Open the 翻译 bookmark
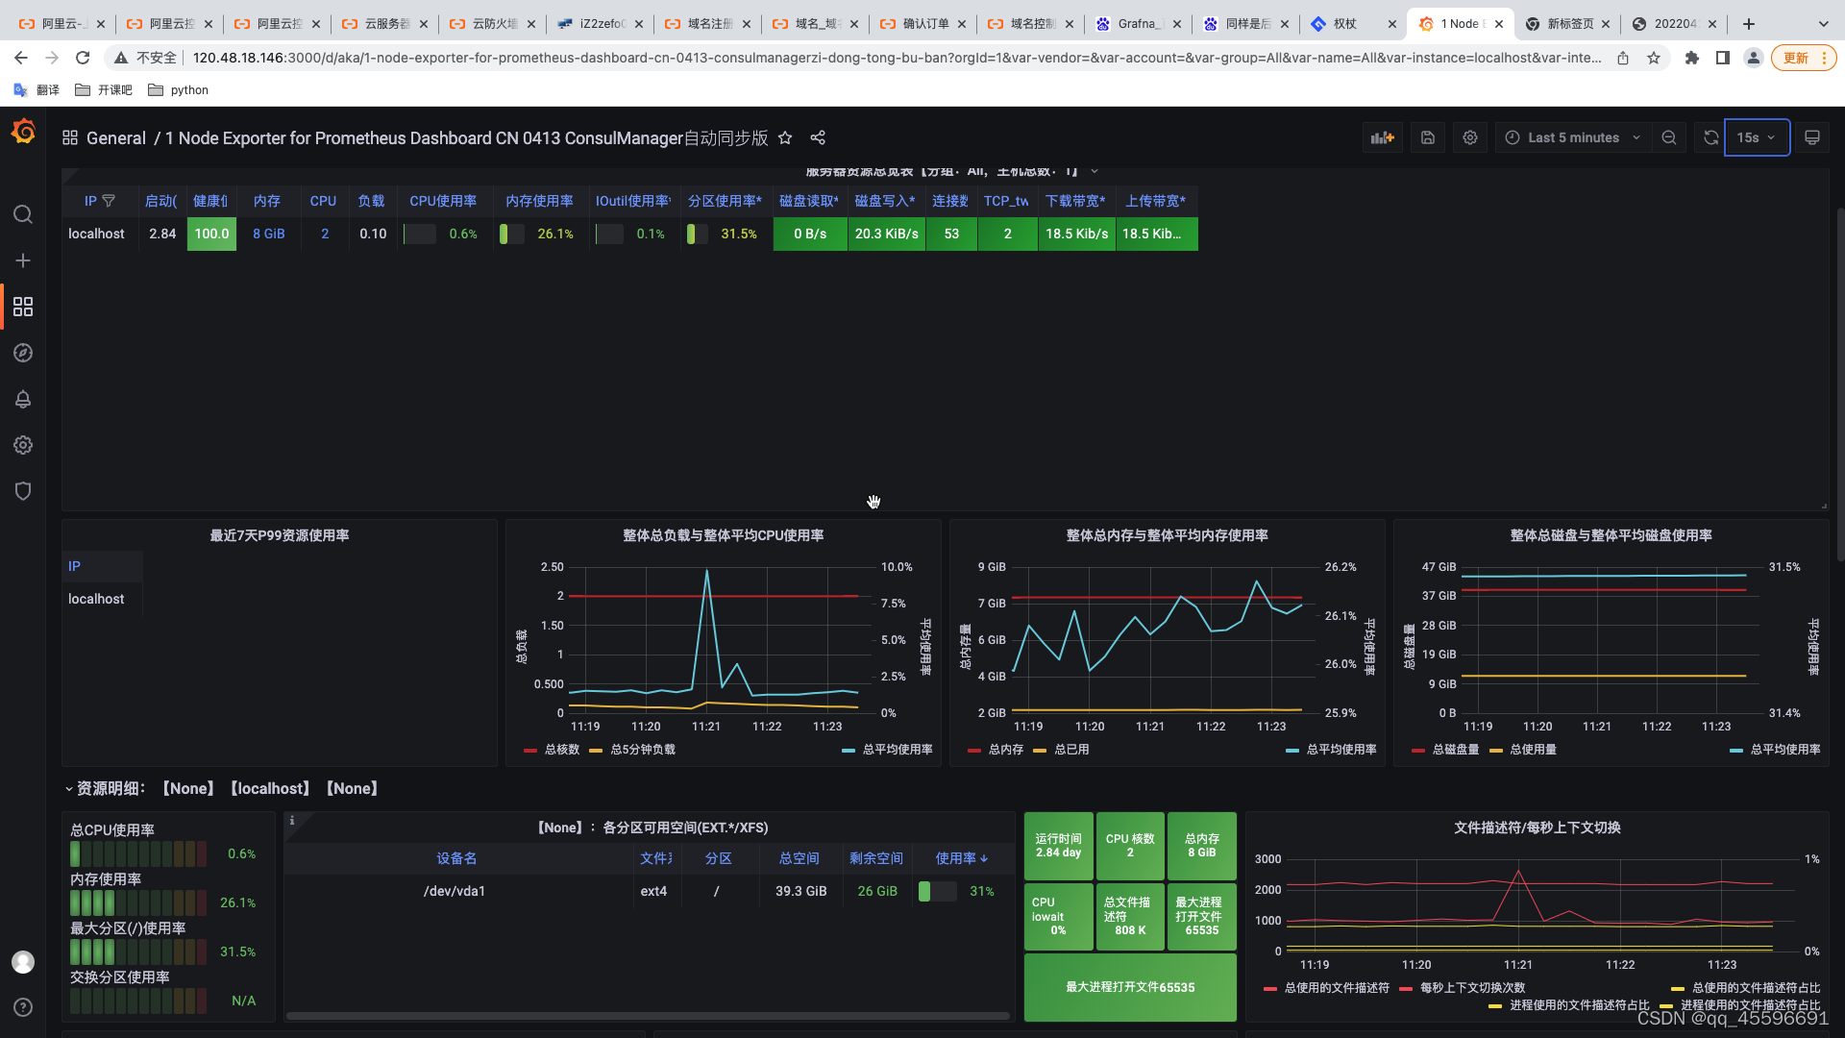1845x1038 pixels. [37, 90]
